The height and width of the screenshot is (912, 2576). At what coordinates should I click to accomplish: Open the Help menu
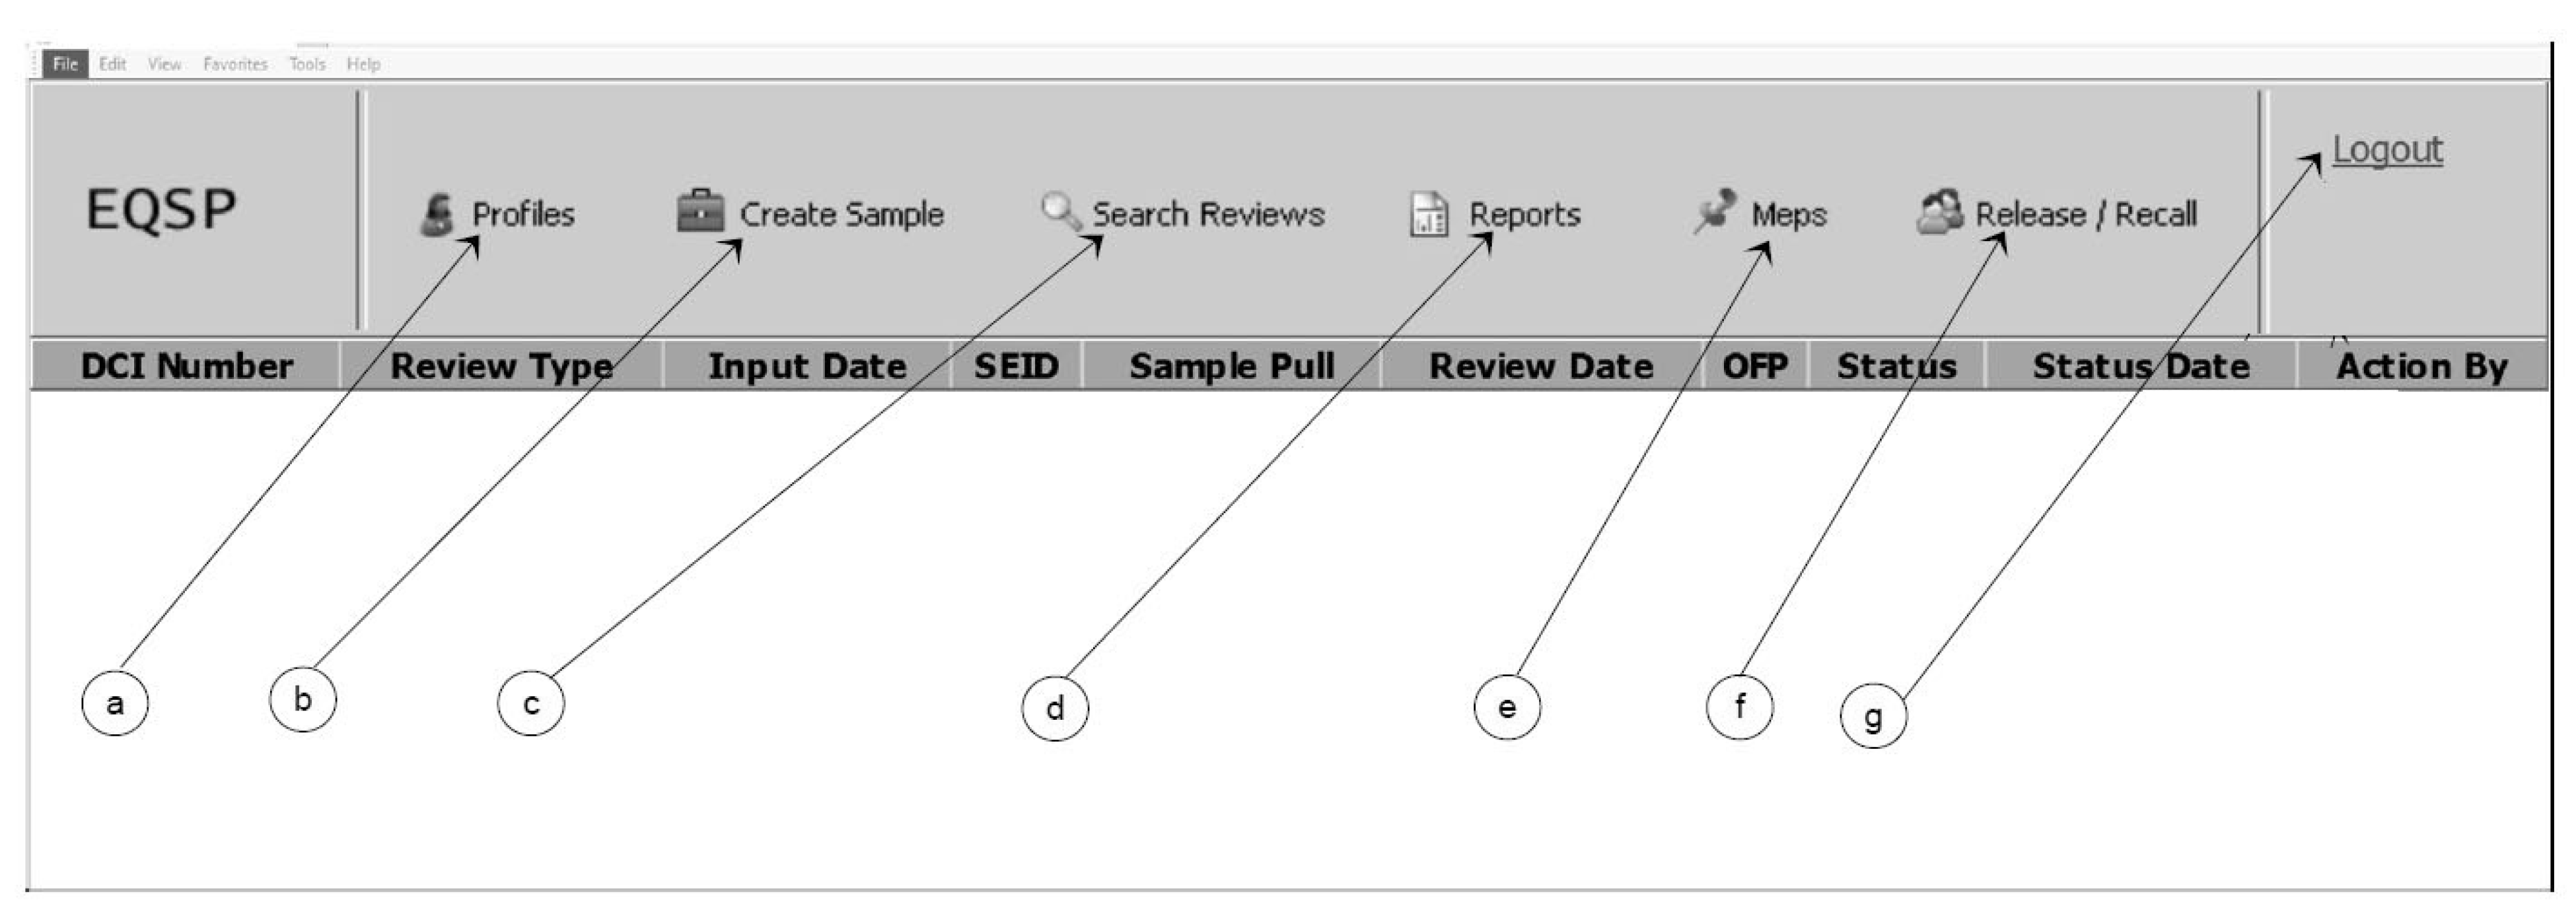click(x=363, y=64)
